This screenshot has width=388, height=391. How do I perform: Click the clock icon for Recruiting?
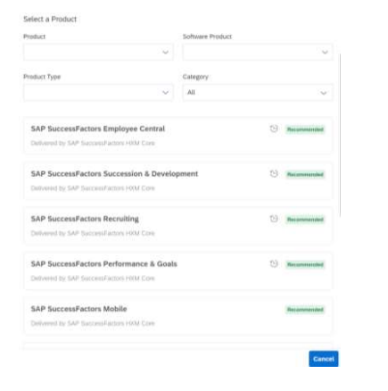point(274,219)
